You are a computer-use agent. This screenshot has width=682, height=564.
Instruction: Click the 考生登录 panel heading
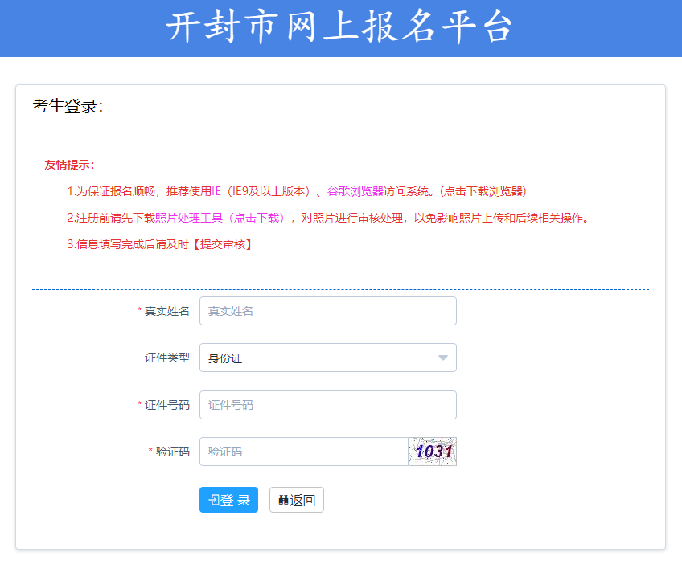68,107
